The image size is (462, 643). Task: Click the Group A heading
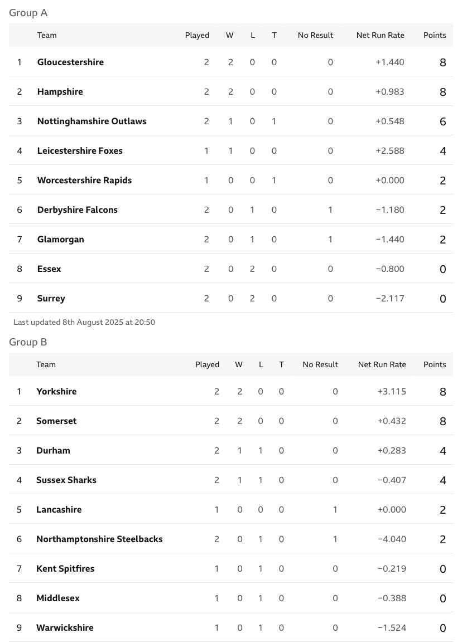[x=28, y=13]
